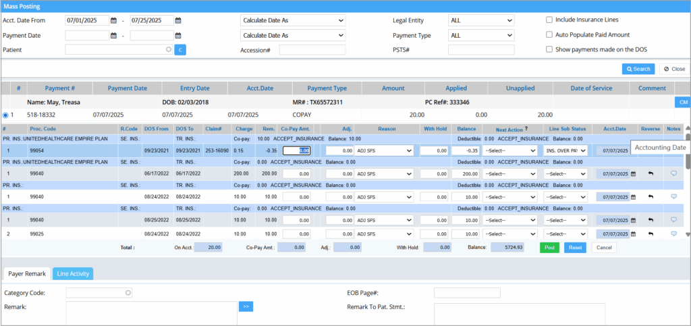
Task: Click the Unapplied column header
Action: tap(520, 88)
